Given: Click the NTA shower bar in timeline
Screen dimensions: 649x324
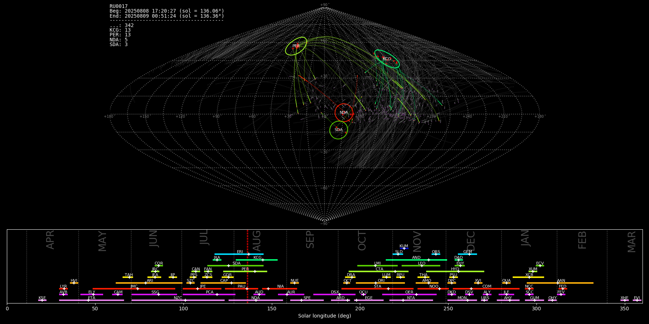Looking at the screenshot, I should 411,300.
